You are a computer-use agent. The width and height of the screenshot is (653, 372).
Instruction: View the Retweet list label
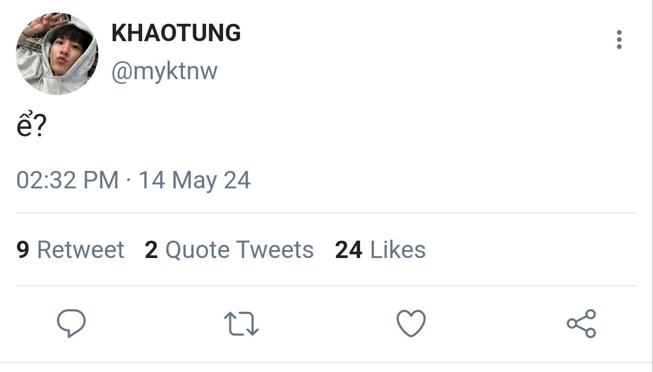[80, 250]
